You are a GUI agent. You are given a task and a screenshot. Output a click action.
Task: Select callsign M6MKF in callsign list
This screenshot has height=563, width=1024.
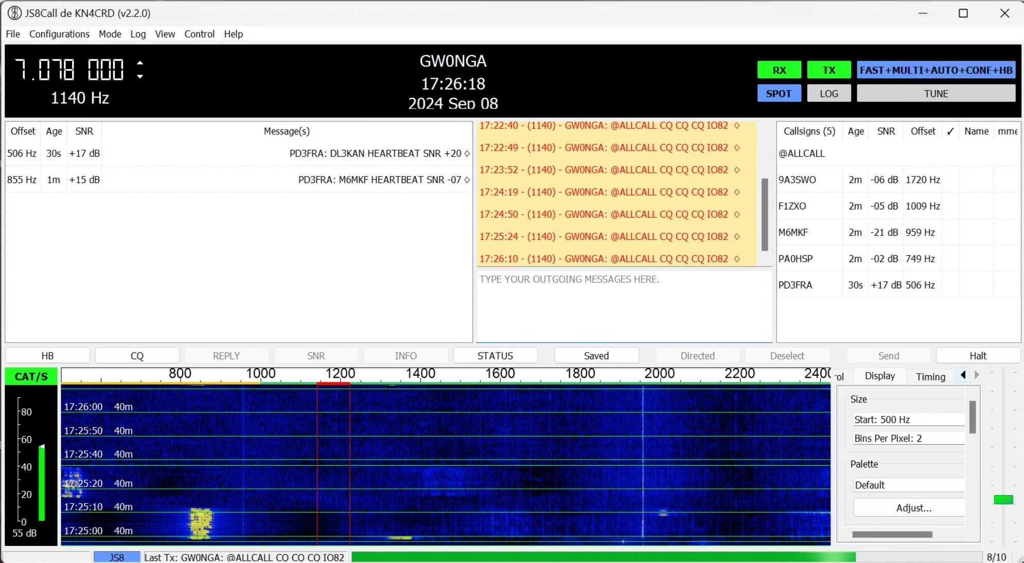pos(898,232)
